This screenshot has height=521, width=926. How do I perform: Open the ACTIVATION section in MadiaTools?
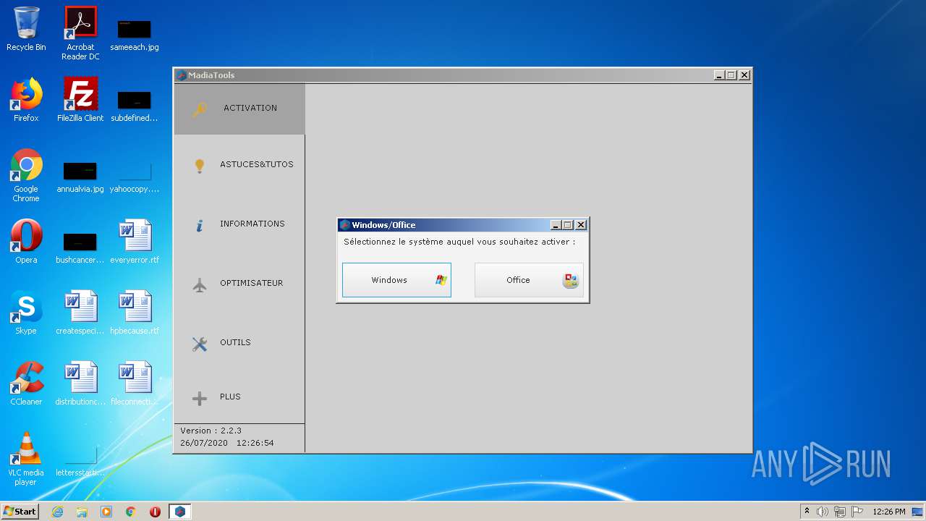(x=239, y=109)
